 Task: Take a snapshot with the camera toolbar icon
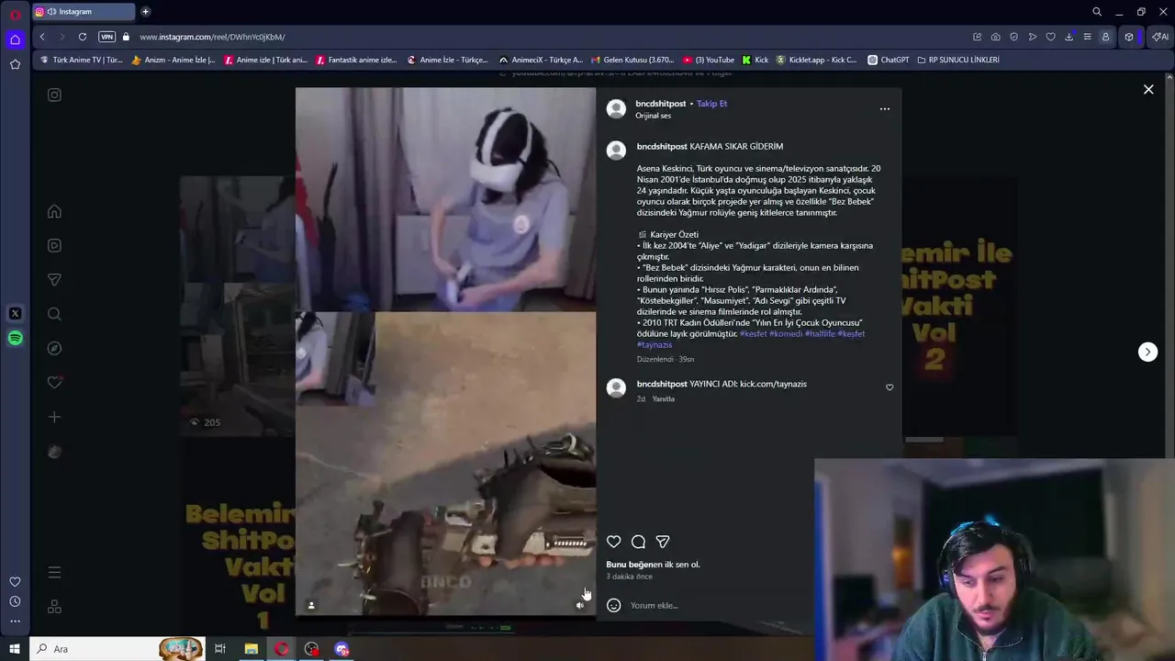(995, 37)
